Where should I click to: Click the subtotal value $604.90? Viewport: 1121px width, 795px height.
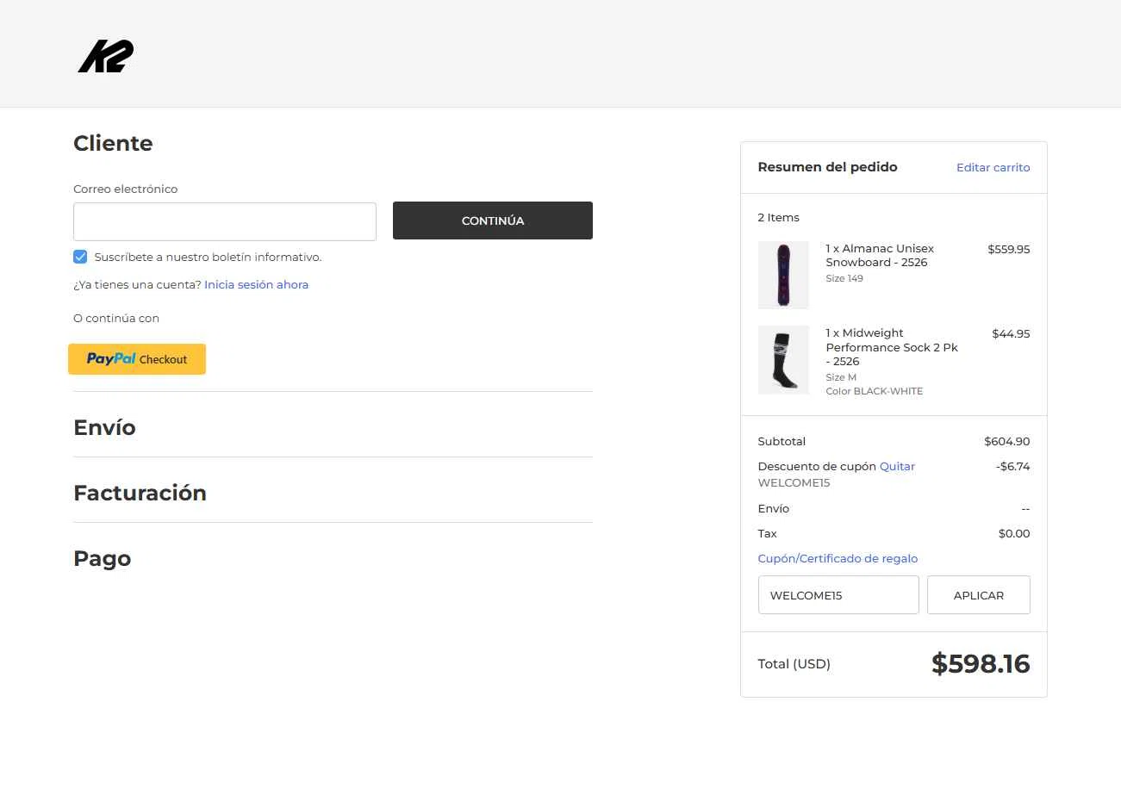[1007, 441]
